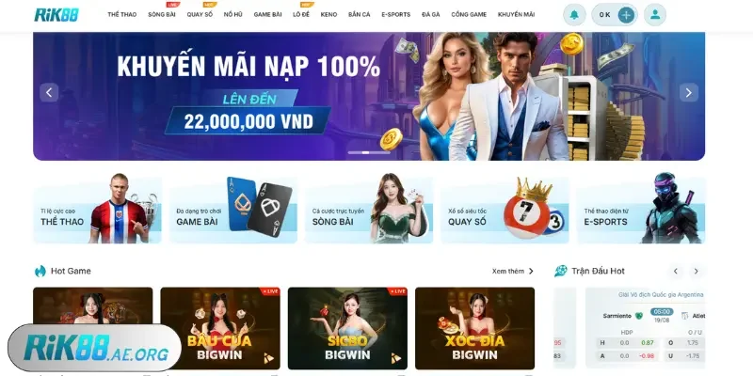Go to previous banner with left arrow
The width and height of the screenshot is (753, 376).
[49, 92]
